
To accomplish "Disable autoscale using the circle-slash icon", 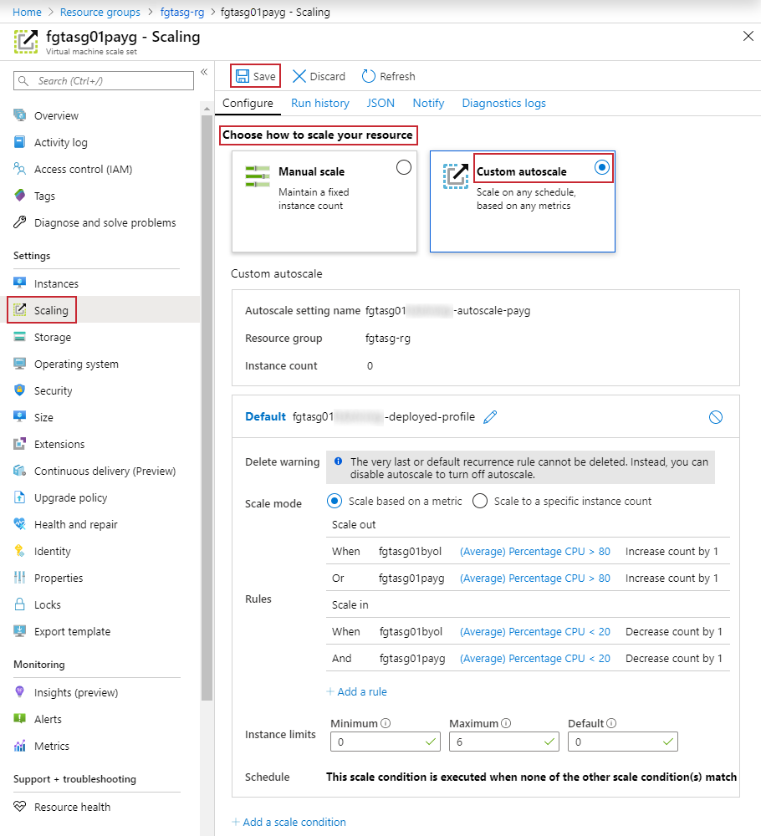I will (716, 416).
